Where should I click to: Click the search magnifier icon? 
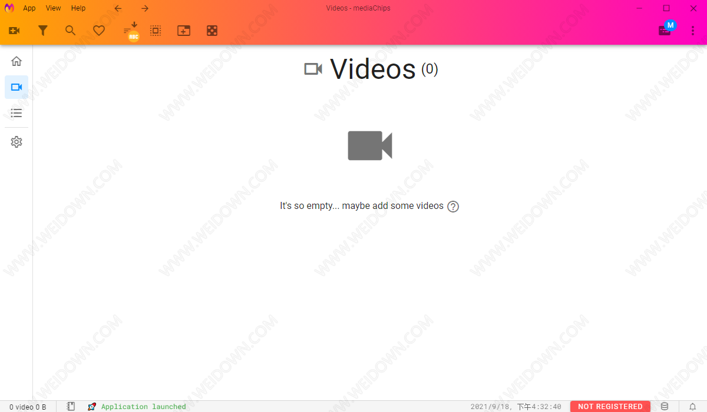(x=71, y=31)
